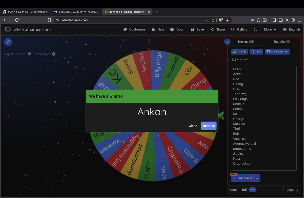
Task: Open Customize palette option
Action: 134,29
